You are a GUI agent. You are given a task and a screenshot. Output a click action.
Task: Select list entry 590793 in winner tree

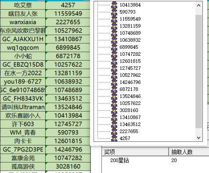pos(127,12)
